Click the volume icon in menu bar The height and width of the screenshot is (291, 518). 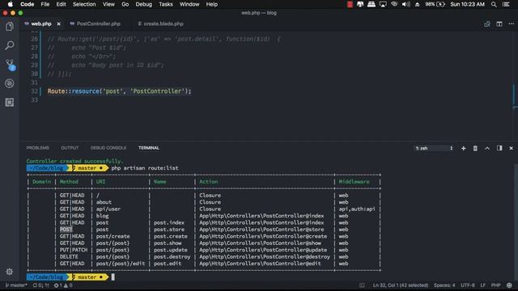[406, 4]
